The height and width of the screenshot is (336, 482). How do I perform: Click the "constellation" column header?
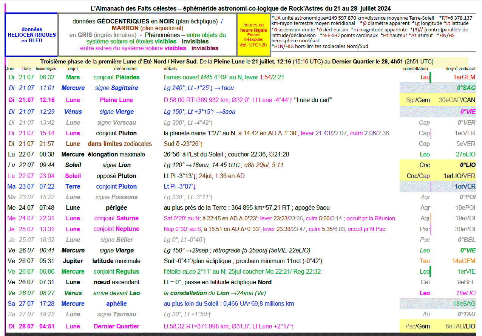point(415,69)
